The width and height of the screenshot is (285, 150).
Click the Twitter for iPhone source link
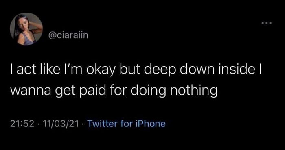(x=127, y=124)
